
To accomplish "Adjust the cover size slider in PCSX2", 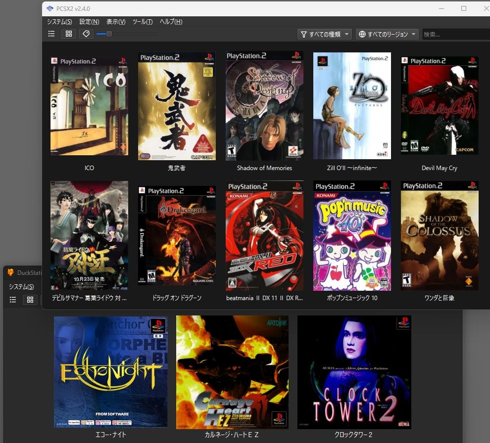I will [109, 34].
